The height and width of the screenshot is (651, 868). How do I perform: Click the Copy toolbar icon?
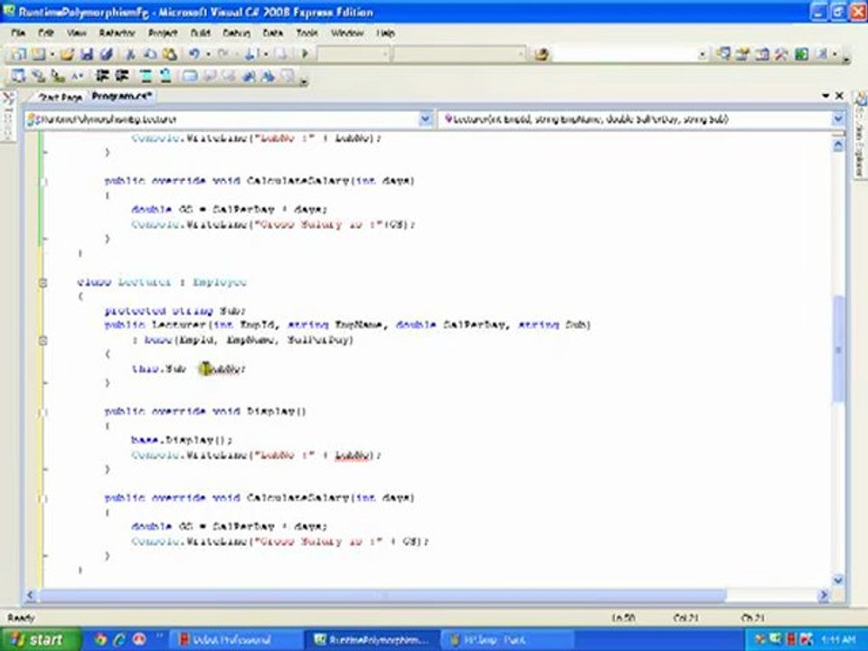(150, 53)
